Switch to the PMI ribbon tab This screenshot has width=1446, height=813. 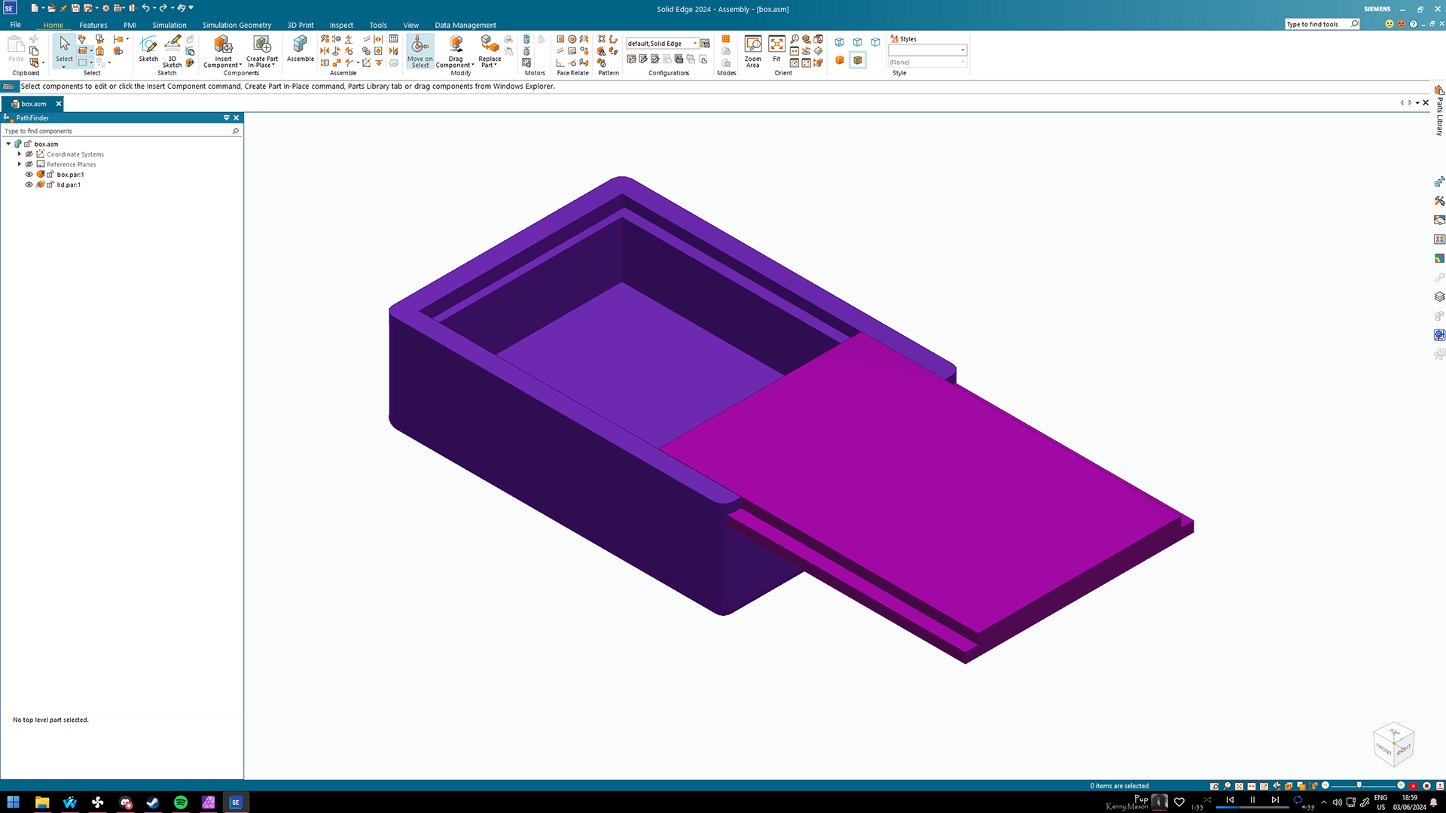tap(130, 25)
